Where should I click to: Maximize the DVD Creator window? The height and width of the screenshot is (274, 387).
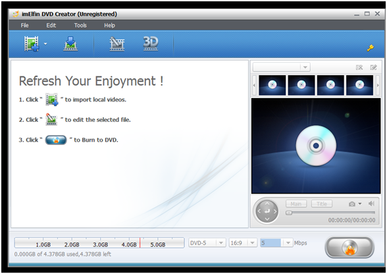point(367,14)
